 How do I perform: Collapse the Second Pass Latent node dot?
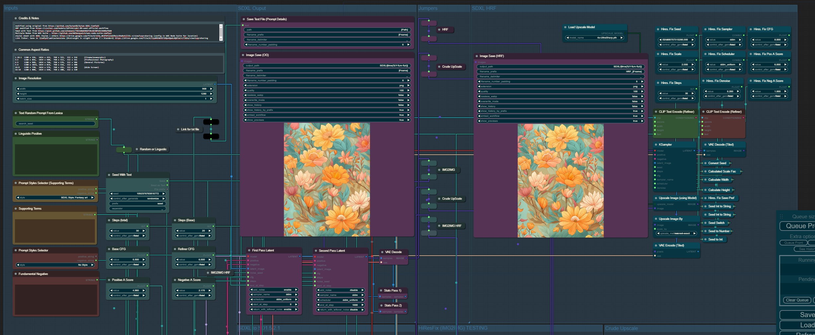click(x=316, y=251)
